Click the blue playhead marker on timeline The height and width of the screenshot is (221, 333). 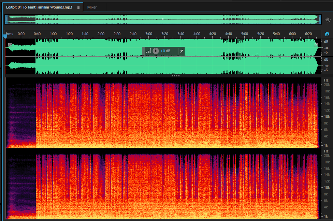point(5,36)
